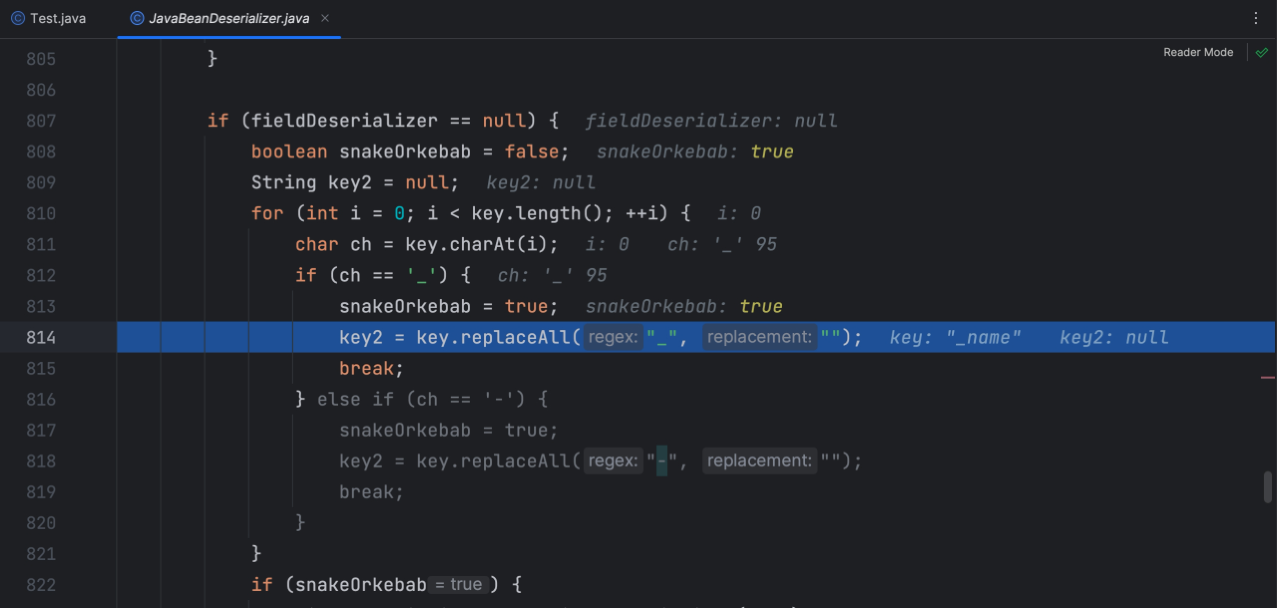This screenshot has width=1277, height=608.
Task: Click the red error stripe mark
Action: point(1268,377)
